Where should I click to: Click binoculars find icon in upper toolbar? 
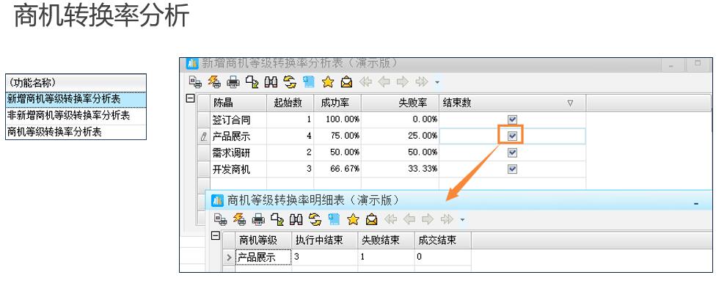(x=271, y=82)
